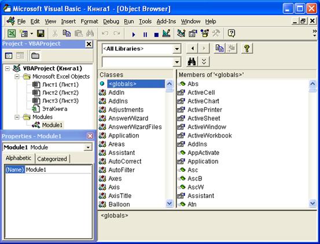Click Show Search Results double-chevron button

[204, 61]
